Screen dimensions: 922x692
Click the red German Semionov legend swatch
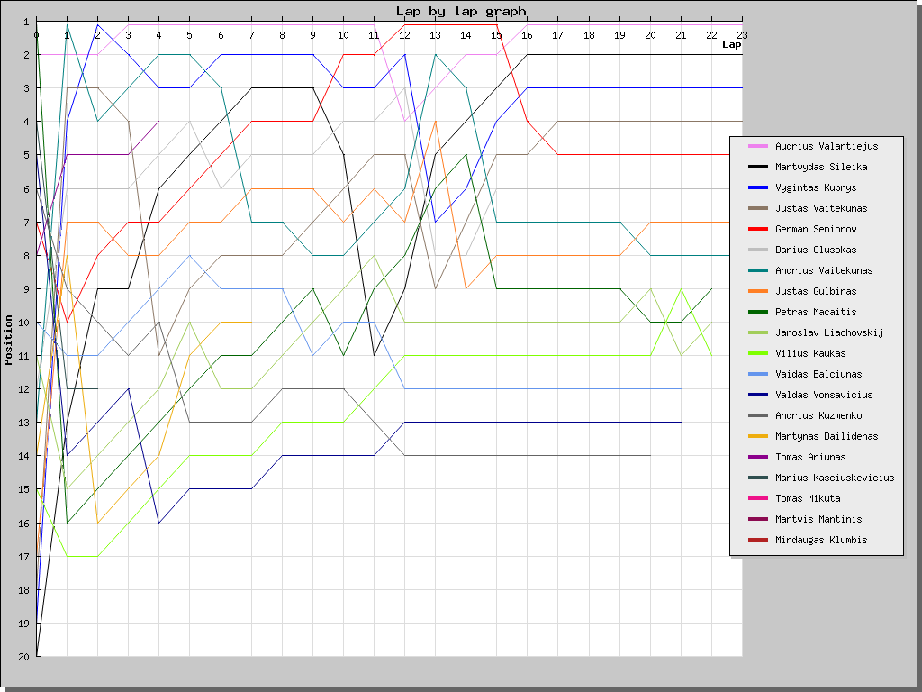[758, 229]
